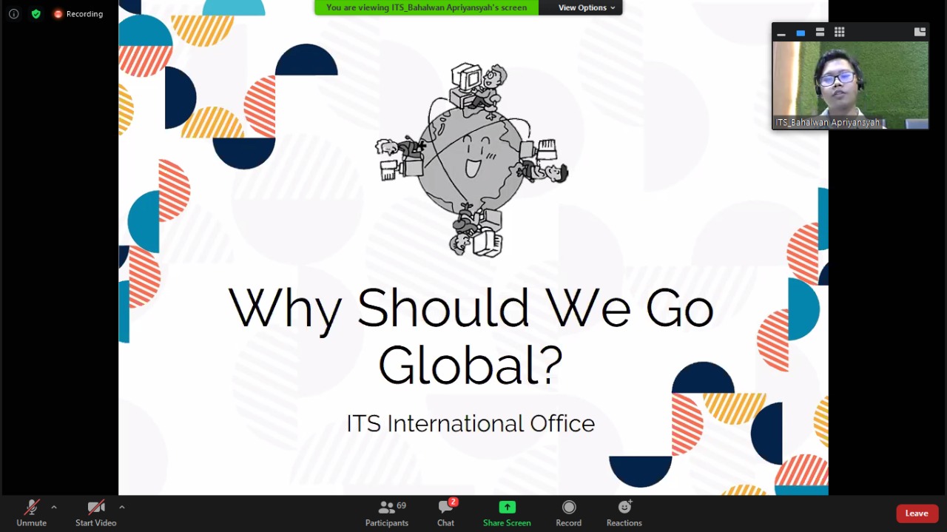Screen dimensions: 947x532
Task: Select the two-row stacked thumbnail view
Action: tap(820, 32)
